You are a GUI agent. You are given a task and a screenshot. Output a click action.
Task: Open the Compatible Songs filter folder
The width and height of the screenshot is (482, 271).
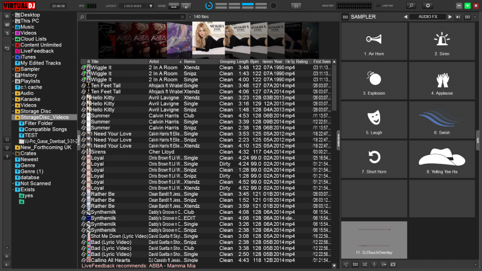click(43, 129)
